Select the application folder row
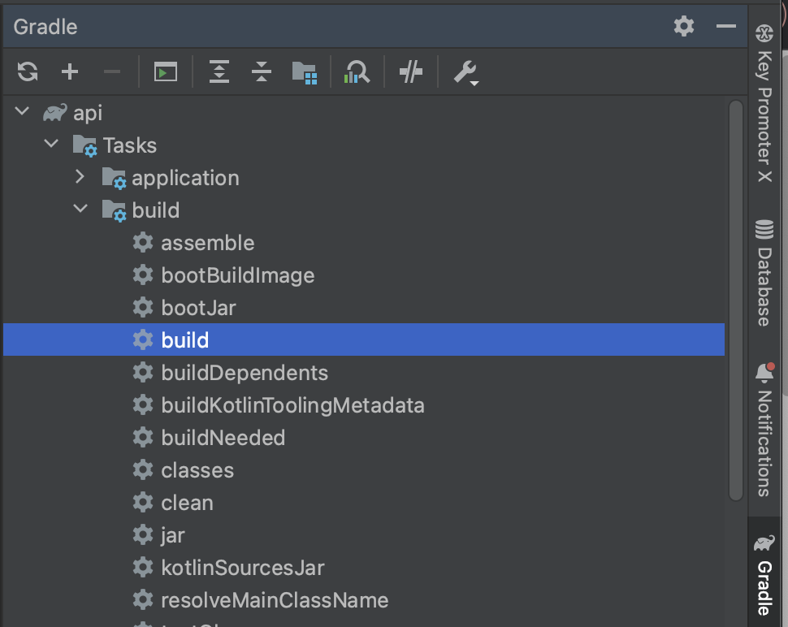Screen dimensions: 788x627 364,178
